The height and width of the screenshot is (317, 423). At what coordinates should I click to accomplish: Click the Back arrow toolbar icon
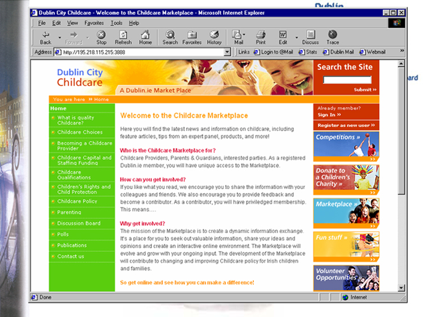coord(46,35)
